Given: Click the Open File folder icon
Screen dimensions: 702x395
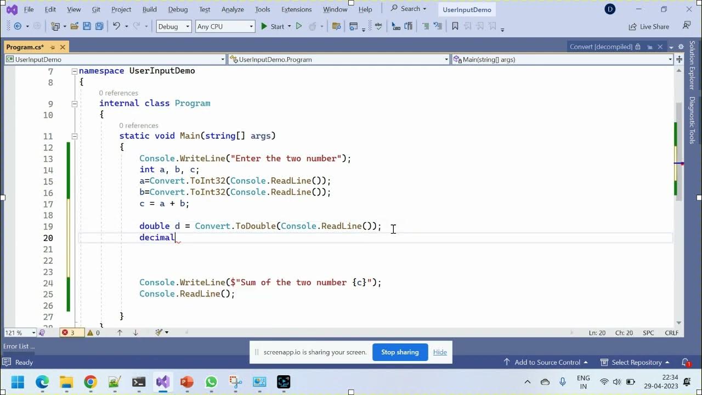Looking at the screenshot, I should (74, 26).
